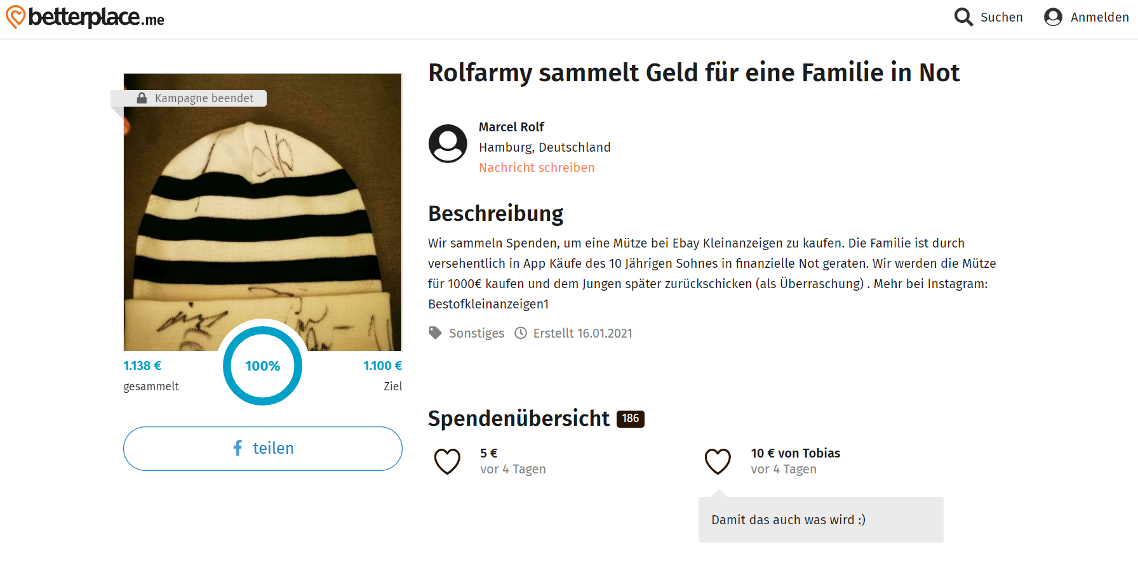
Task: Click the Marcel Rolf name link
Action: pos(511,127)
